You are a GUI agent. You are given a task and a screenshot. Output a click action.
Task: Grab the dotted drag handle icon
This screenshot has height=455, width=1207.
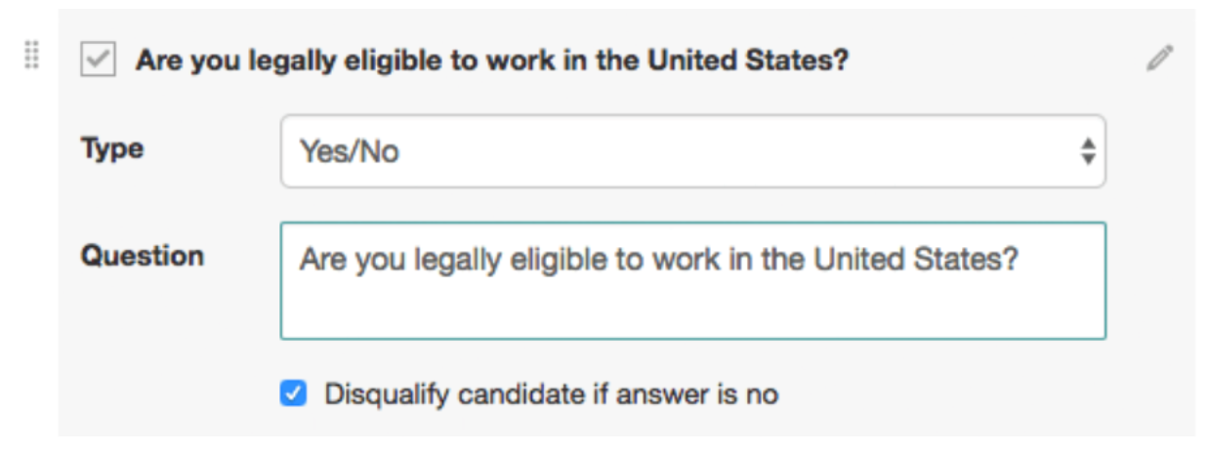(x=31, y=56)
